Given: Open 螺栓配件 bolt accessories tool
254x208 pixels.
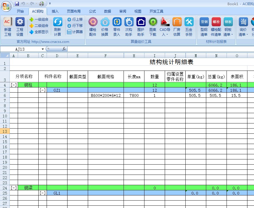Looking at the screenshot, I should coord(93,27).
